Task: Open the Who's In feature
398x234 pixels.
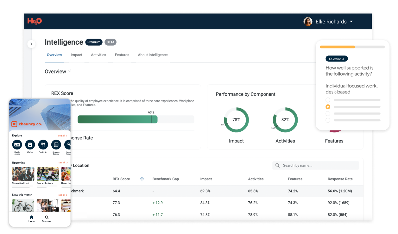Action: pyautogui.click(x=30, y=144)
